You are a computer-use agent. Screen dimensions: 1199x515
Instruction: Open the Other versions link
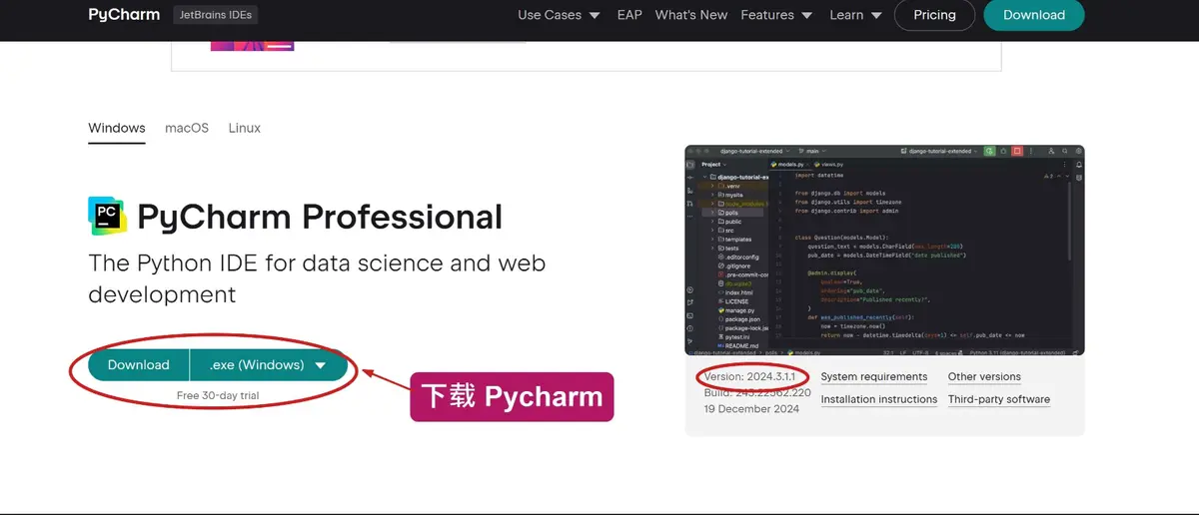click(x=984, y=377)
